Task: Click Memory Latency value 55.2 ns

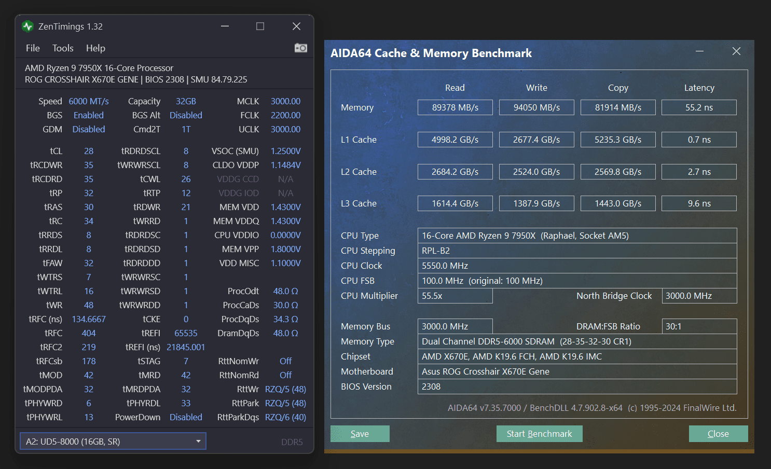Action: pyautogui.click(x=699, y=107)
